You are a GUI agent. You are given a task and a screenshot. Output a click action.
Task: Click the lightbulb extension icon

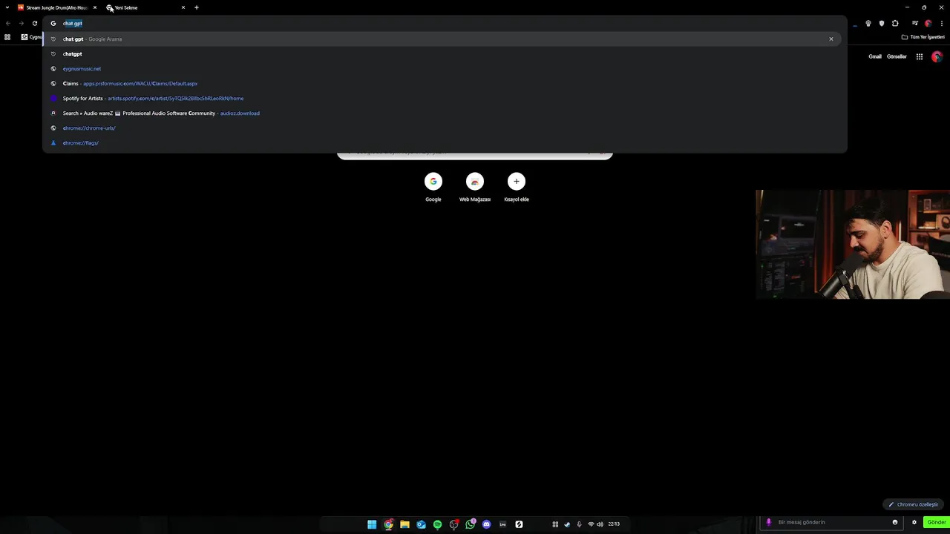click(868, 23)
